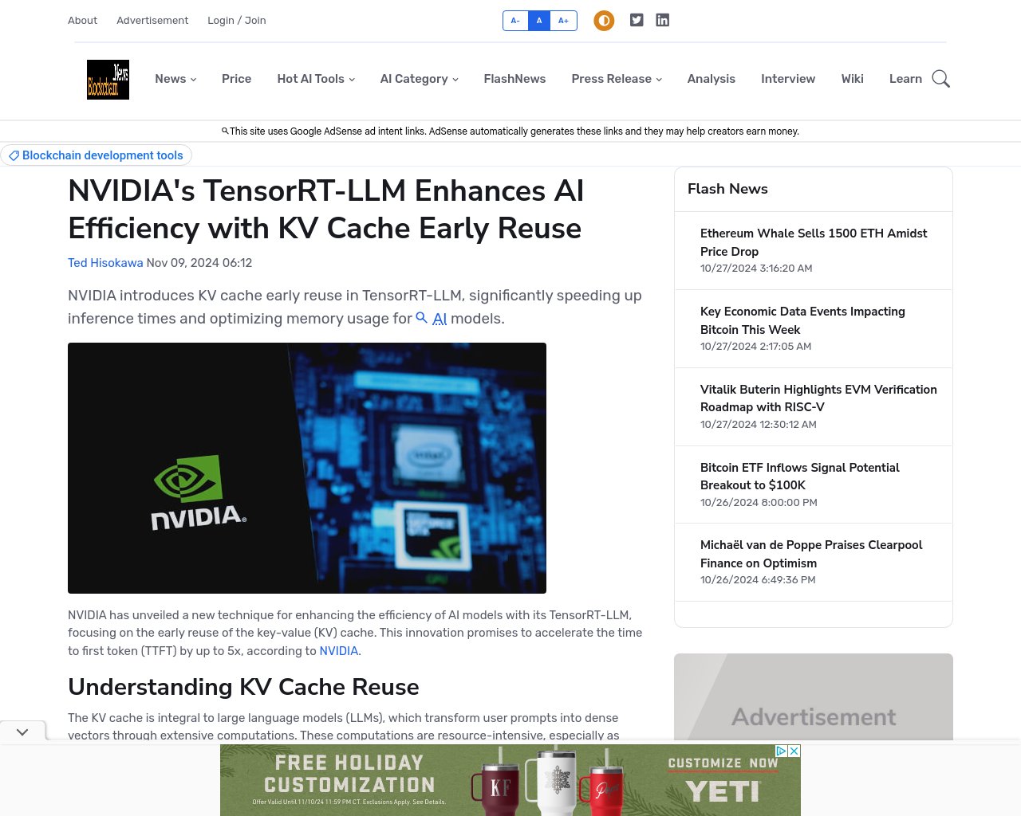Viewport: 1021px width, 816px height.
Task: Open the Wiki menu item
Action: click(852, 79)
